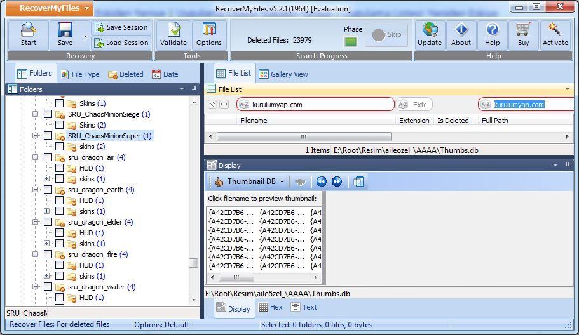Image resolution: width=579 pixels, height=335 pixels.
Task: Switch to the File Type tab
Action: (x=80, y=74)
